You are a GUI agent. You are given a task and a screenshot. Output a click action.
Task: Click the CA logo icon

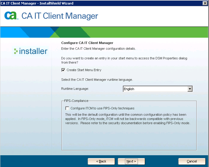(x=11, y=15)
